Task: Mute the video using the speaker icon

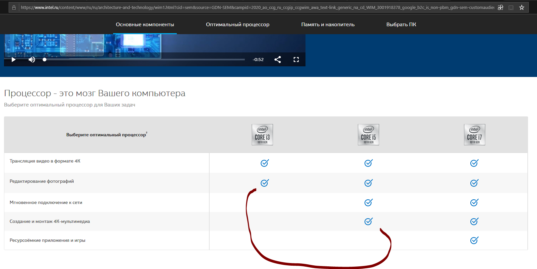Action: 32,60
